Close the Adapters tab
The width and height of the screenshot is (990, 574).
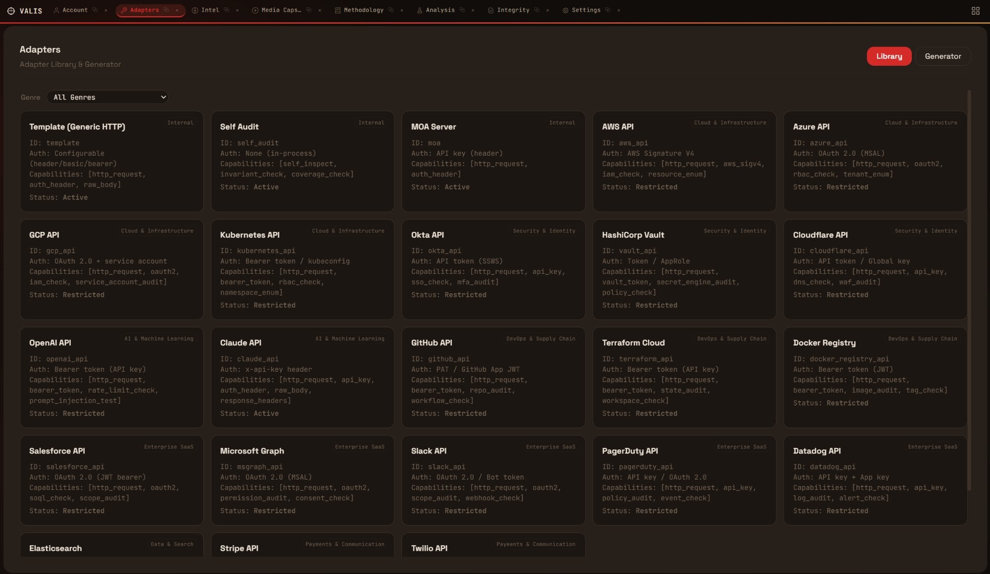coord(177,10)
